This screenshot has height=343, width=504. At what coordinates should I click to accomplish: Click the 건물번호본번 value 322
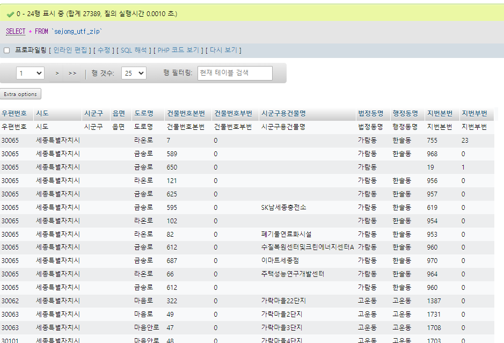[x=172, y=301]
